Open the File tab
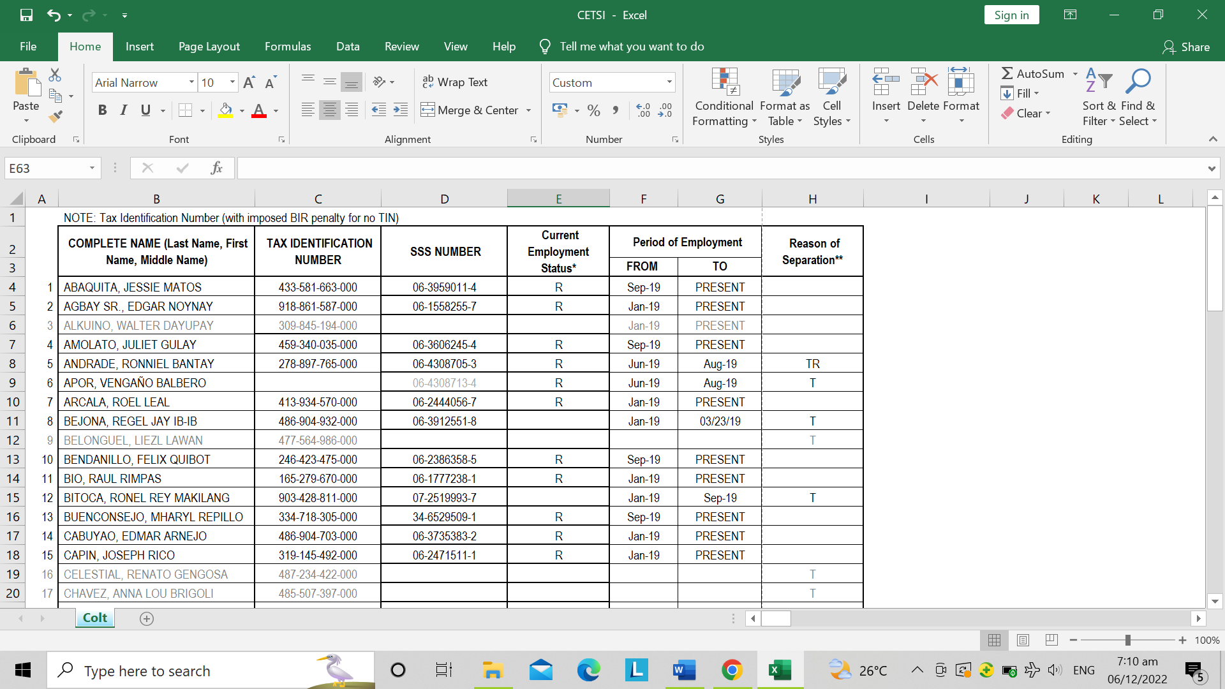 [x=28, y=47]
